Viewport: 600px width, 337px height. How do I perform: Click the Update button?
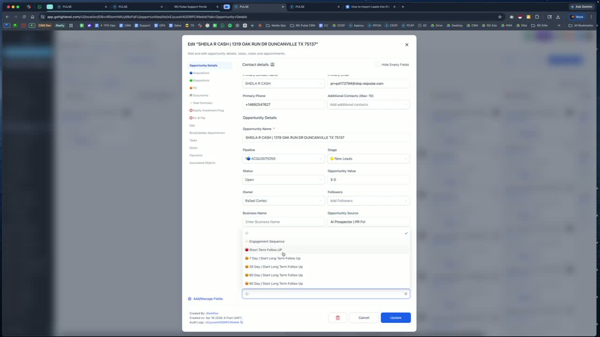(x=396, y=318)
